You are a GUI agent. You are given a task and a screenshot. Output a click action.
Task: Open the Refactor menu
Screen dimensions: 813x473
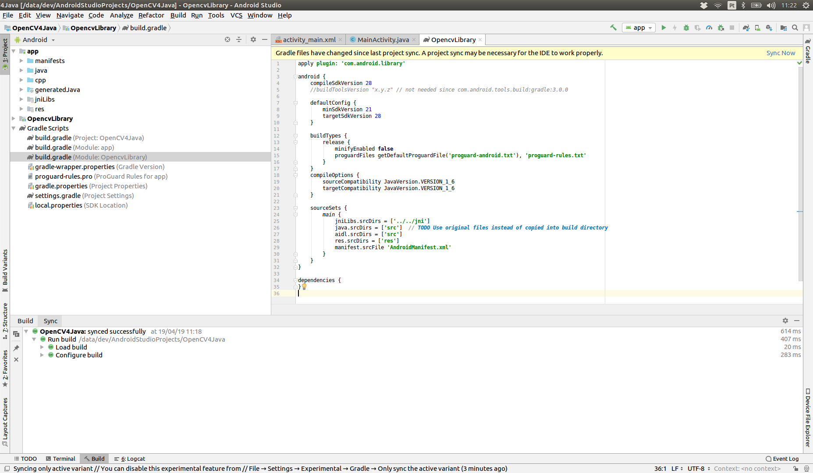click(151, 15)
